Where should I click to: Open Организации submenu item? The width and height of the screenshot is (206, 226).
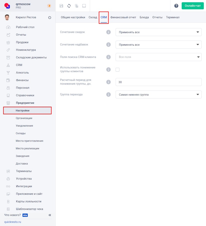coord(24,118)
